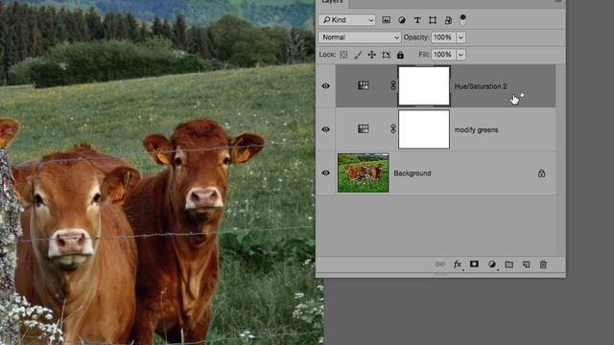Image resolution: width=614 pixels, height=345 pixels.
Task: Create a new group folder icon
Action: point(509,264)
